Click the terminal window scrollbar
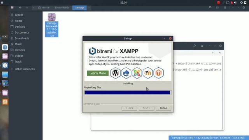The width and height of the screenshot is (249, 140). tap(223, 93)
